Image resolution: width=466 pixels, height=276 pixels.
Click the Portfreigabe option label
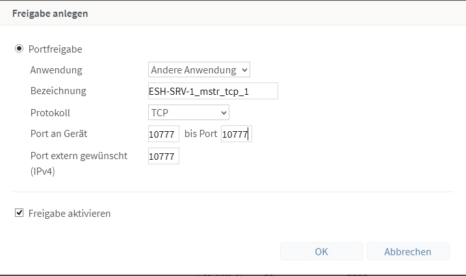tap(55, 49)
